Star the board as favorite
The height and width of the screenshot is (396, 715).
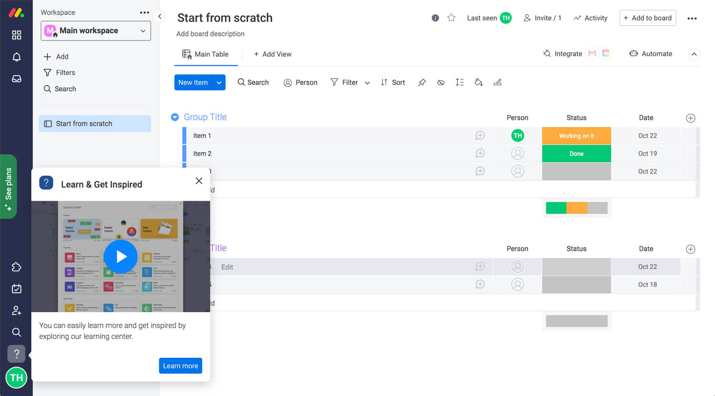point(451,18)
